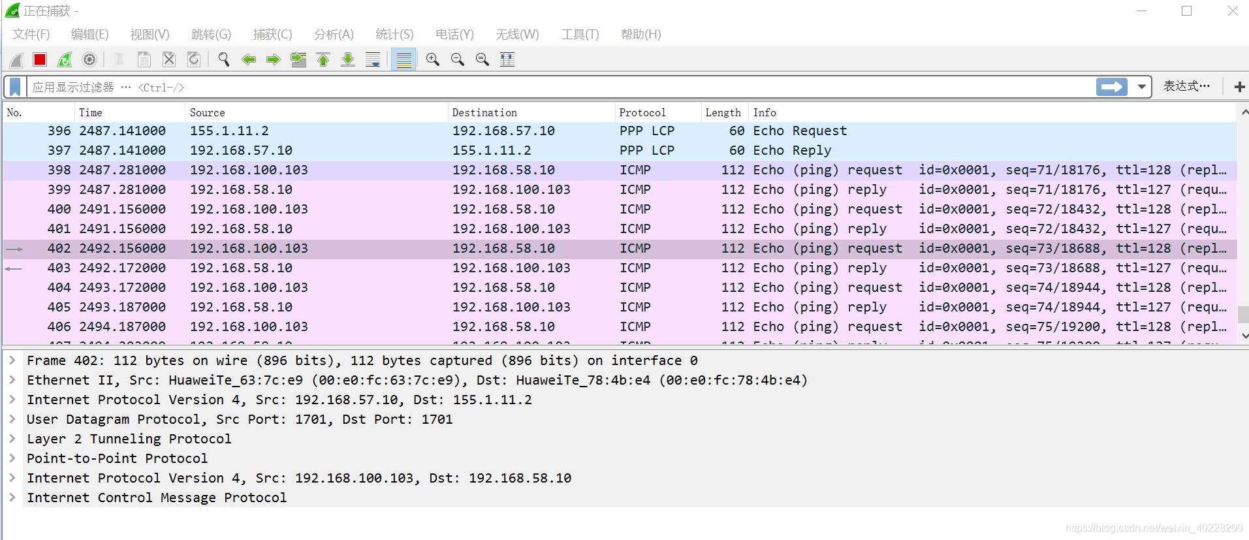1249x540 pixels.
Task: Stop the running capture with red square
Action: coord(40,60)
